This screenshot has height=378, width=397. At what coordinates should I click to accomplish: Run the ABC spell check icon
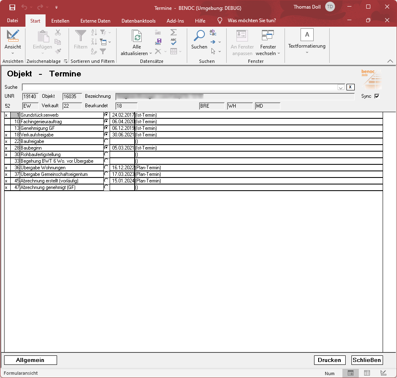point(174,41)
